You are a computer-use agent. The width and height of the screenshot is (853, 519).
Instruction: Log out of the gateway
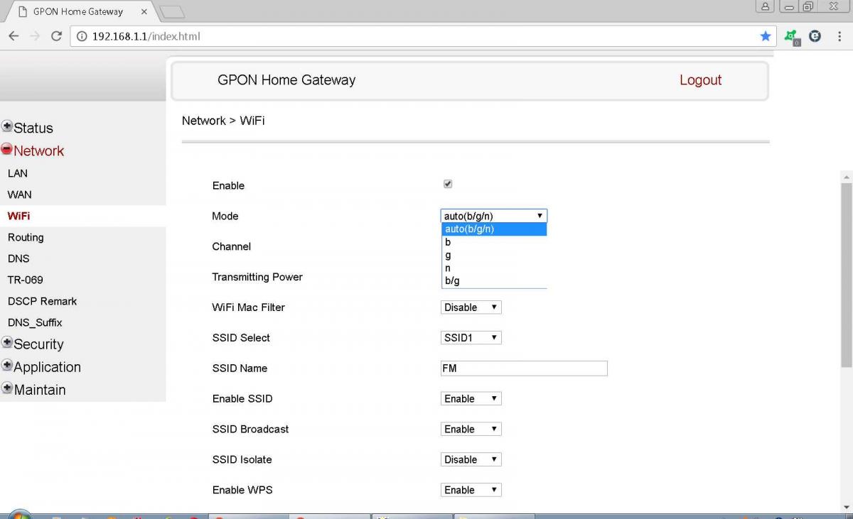pos(700,80)
